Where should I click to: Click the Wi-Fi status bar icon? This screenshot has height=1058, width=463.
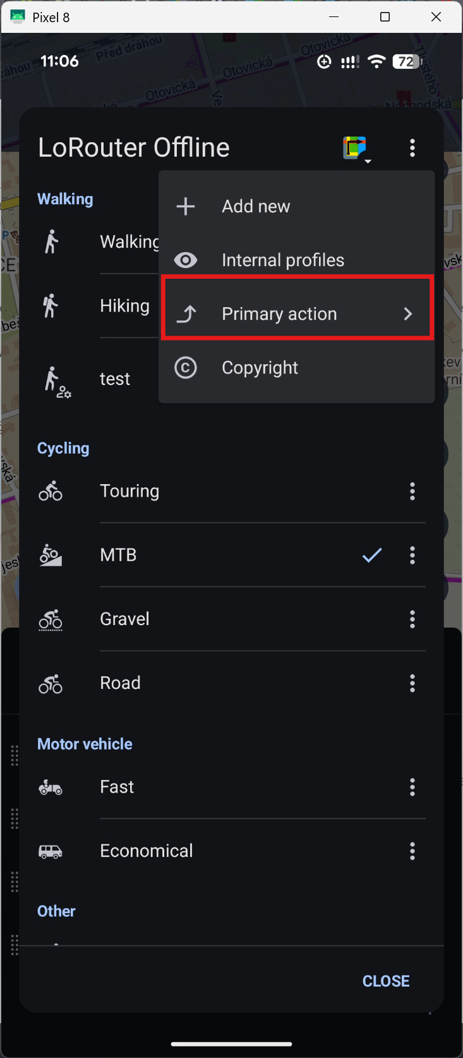[376, 61]
